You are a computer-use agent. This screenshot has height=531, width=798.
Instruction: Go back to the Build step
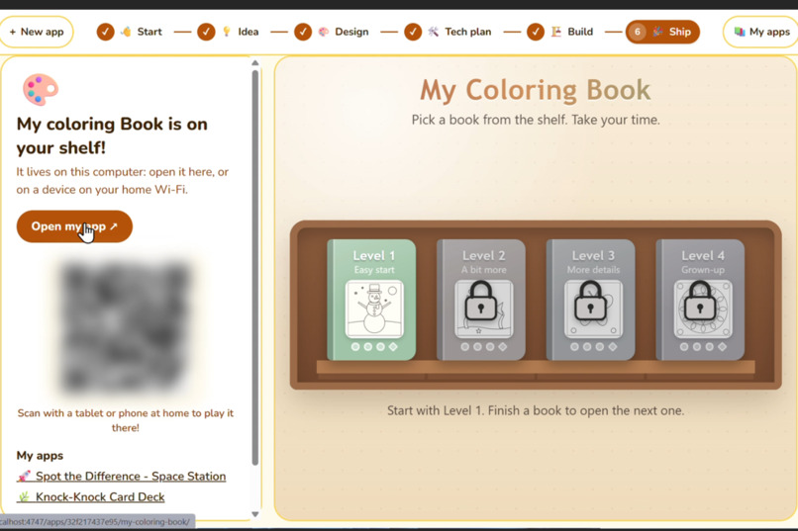click(560, 32)
